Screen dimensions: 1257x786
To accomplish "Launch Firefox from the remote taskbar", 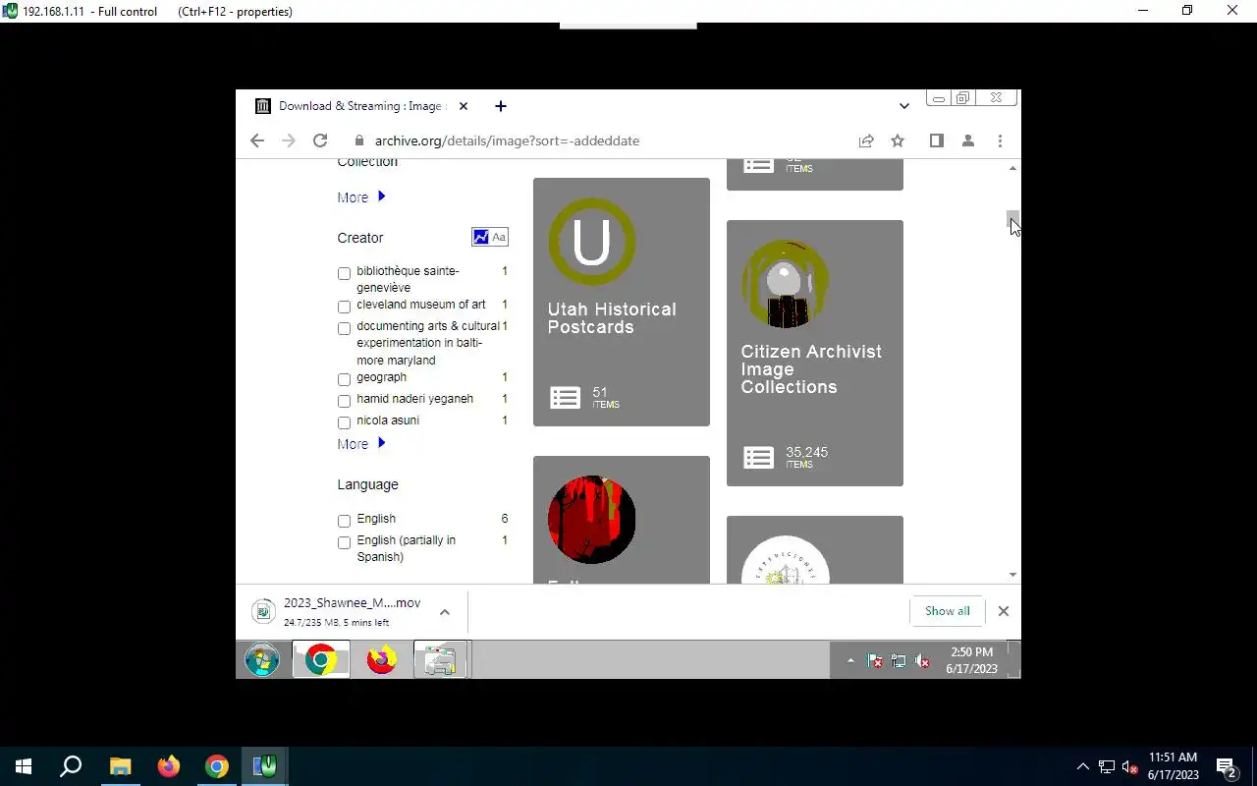I will click(x=382, y=660).
